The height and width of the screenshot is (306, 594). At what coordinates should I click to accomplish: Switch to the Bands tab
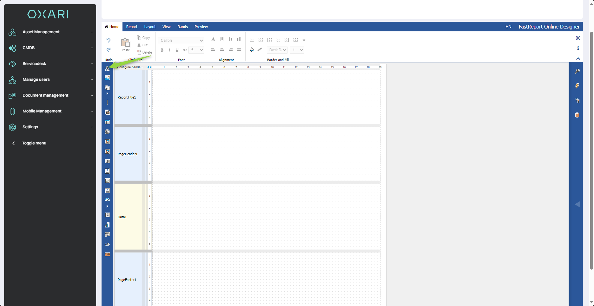[182, 27]
